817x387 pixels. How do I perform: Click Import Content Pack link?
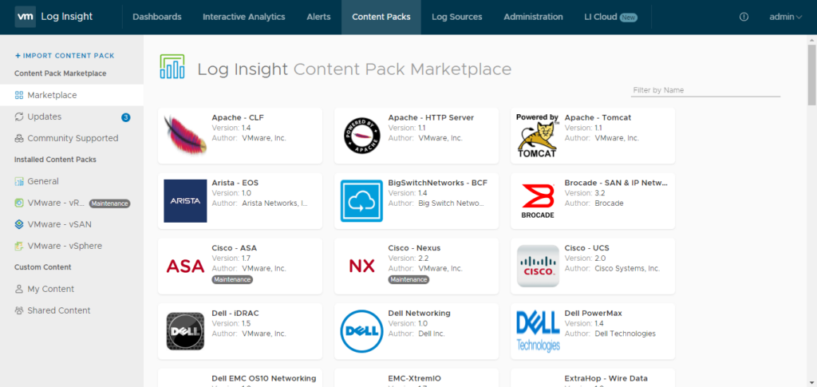(x=65, y=56)
